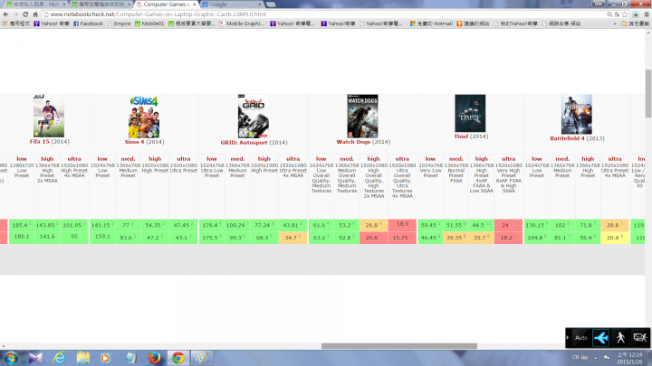Image resolution: width=652 pixels, height=366 pixels.
Task: Select the 34.7 orange cell under GRID
Action: (292, 238)
